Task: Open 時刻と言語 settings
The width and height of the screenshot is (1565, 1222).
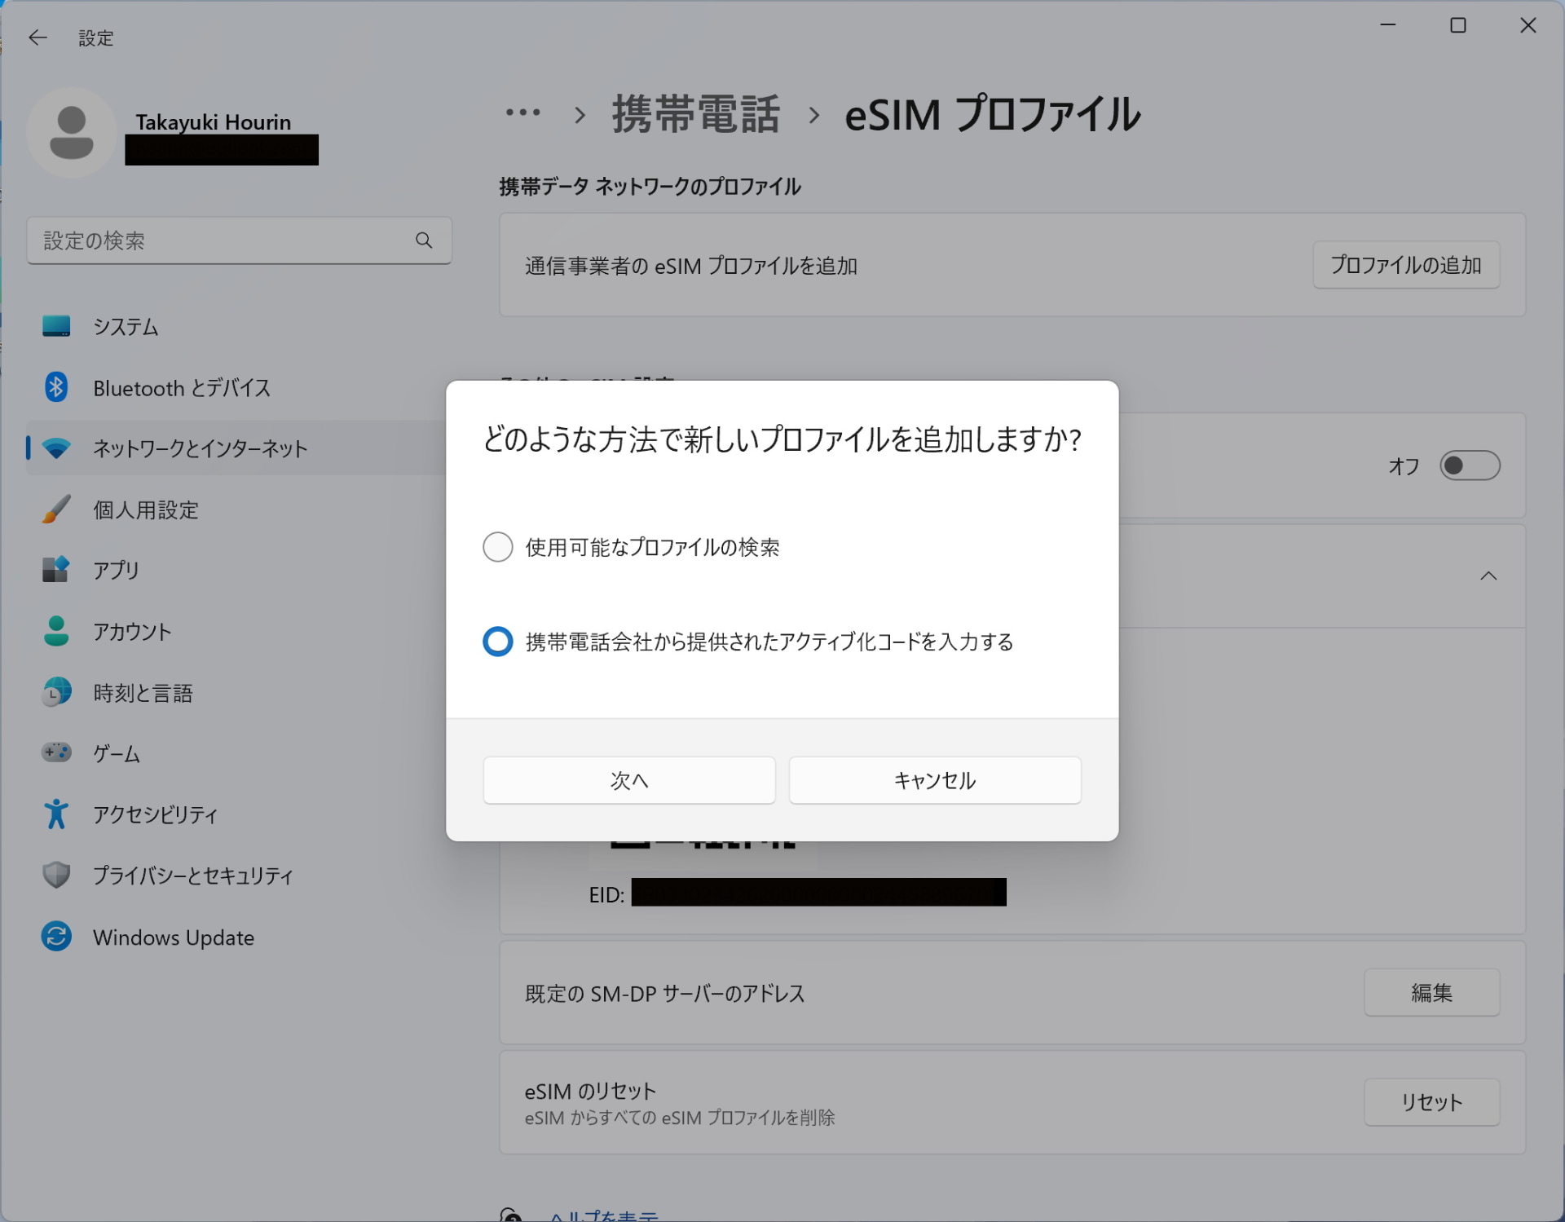Action: point(143,693)
